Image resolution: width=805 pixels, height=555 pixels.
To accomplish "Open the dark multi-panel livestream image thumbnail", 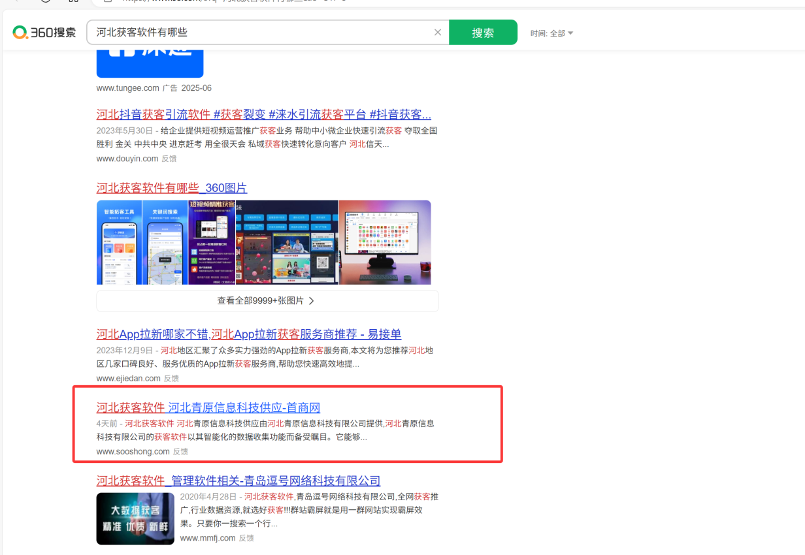I will pyautogui.click(x=287, y=242).
